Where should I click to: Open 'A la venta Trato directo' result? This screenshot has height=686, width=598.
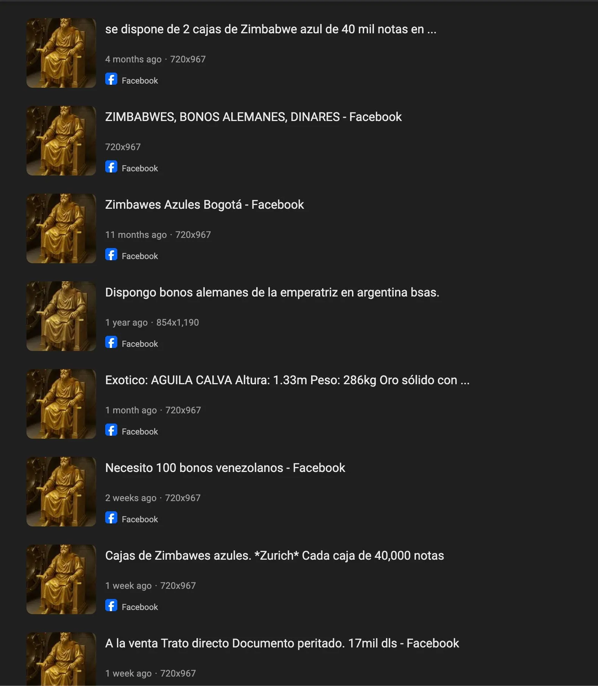pos(282,643)
